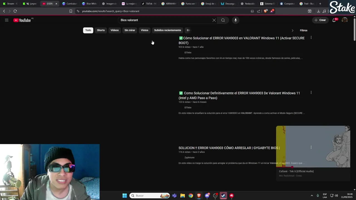Switch to the Currículum tab
The height and width of the screenshot is (200, 356).
click(70, 4)
